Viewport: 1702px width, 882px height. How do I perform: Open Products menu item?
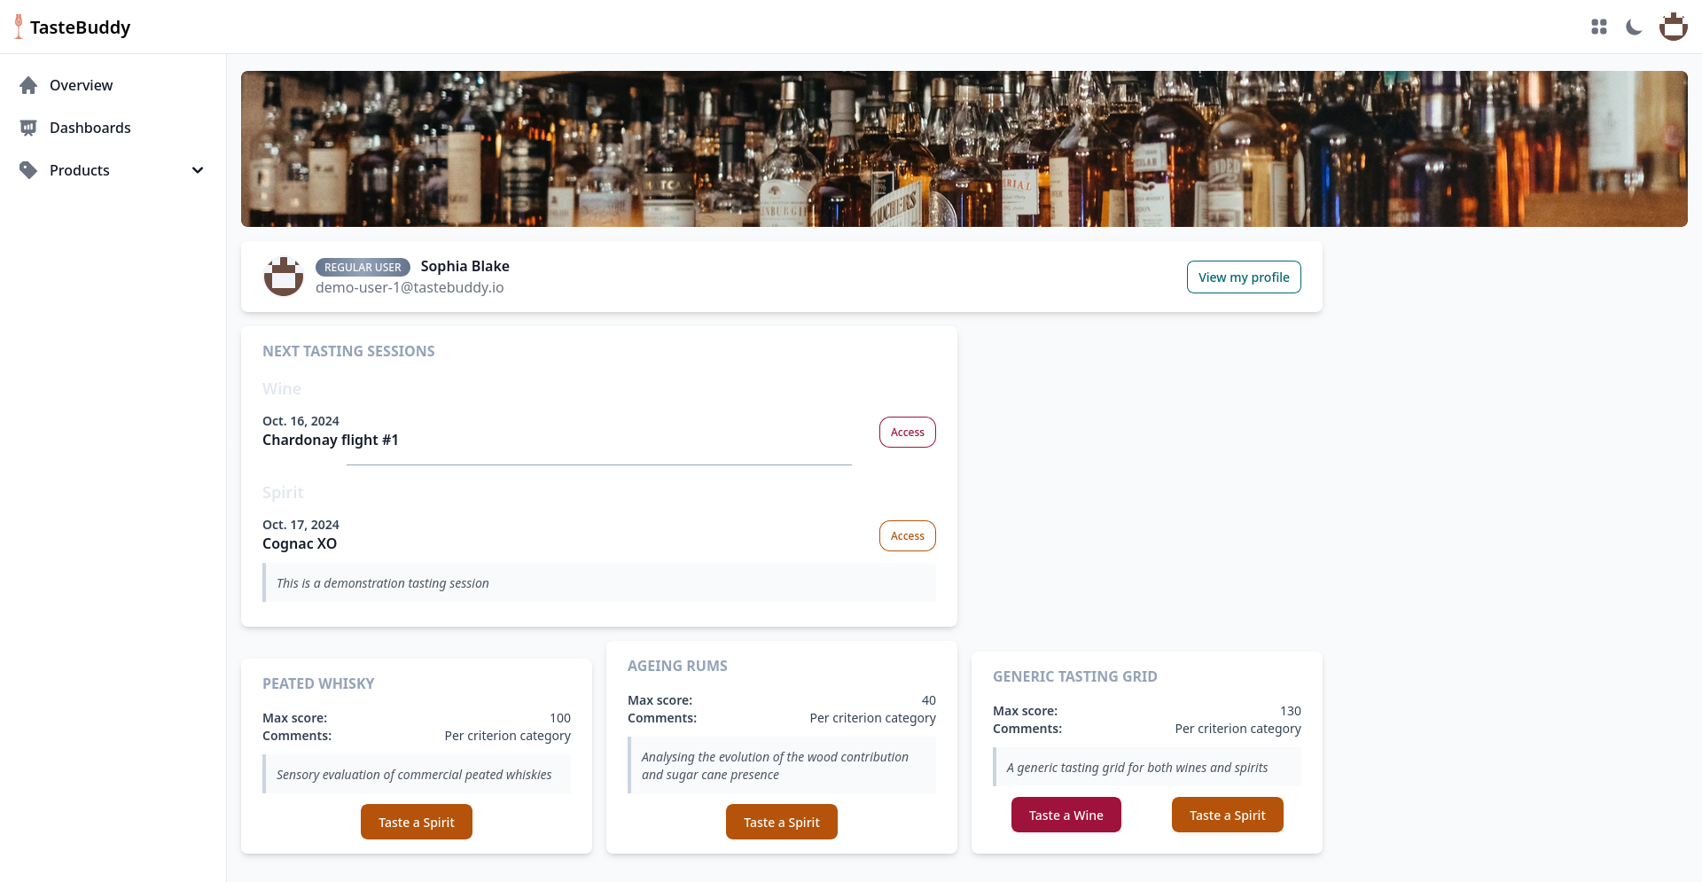pos(113,170)
